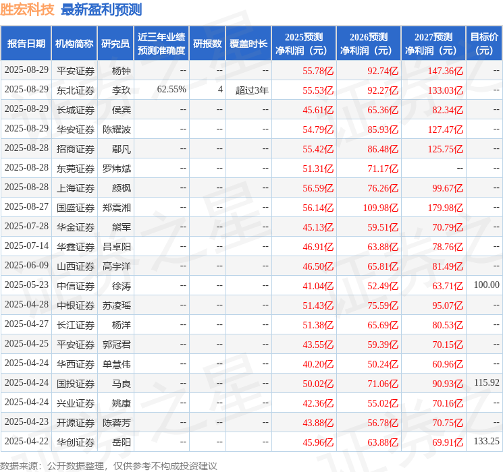Select the 报告日期 column header
Screen dimensions: 503x472
pos(26,44)
